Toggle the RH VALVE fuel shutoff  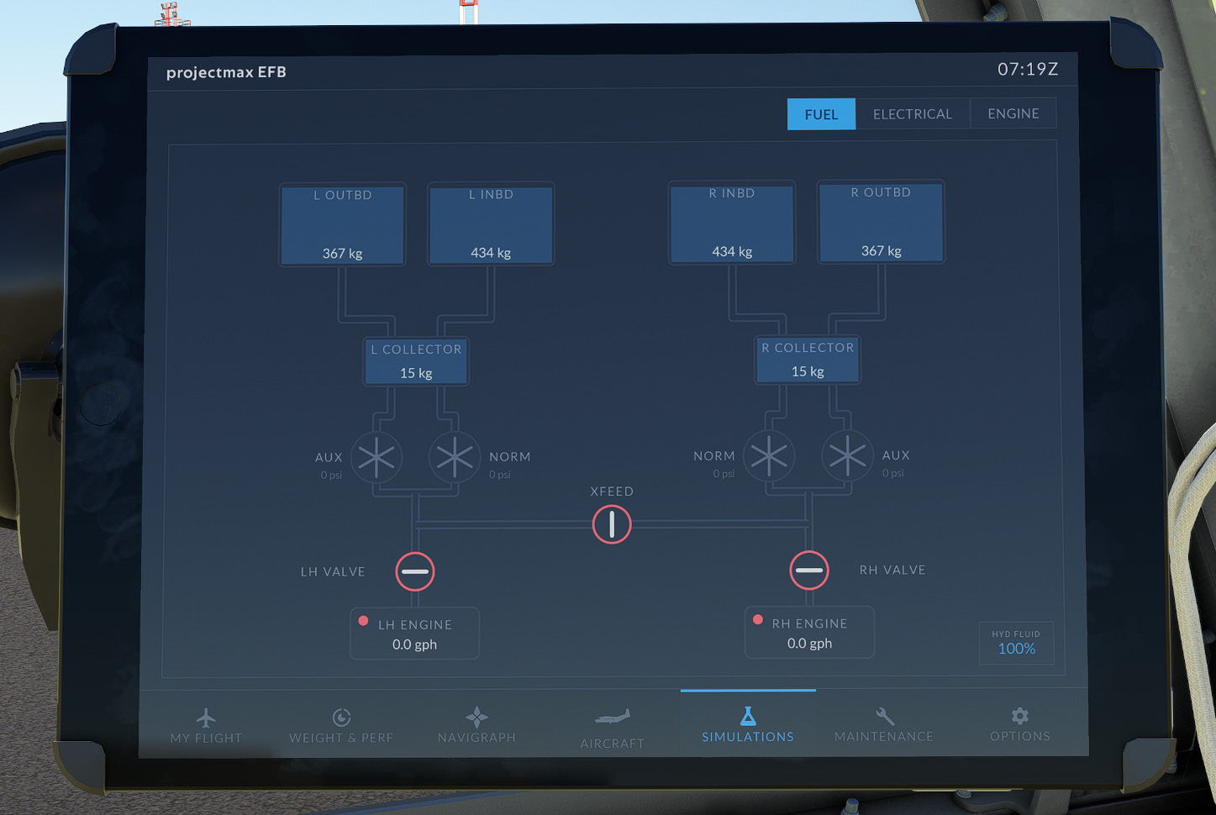(809, 570)
